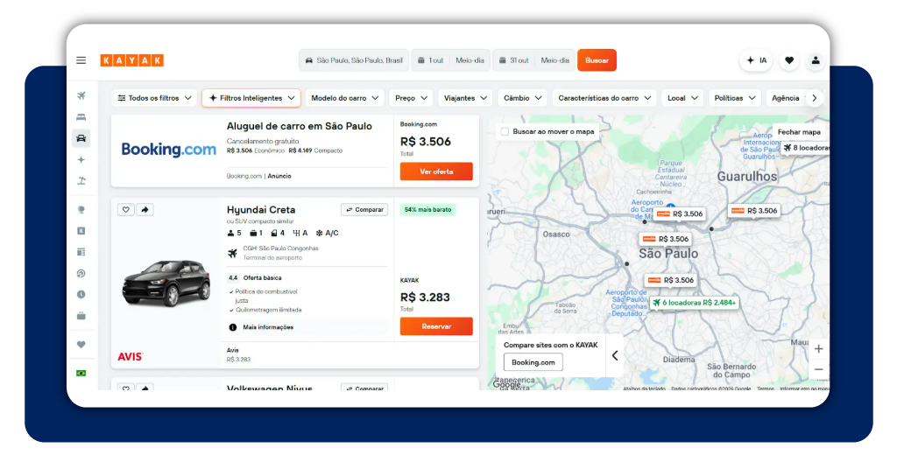Screen dimensions: 897x469
Task: Open the user profile icon
Action: click(x=816, y=60)
